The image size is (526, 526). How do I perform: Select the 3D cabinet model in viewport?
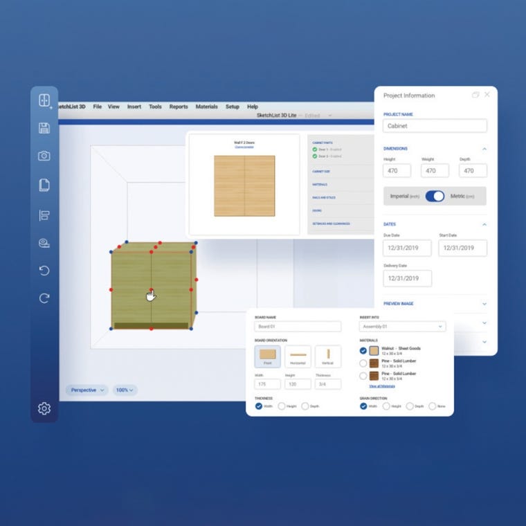click(x=154, y=286)
